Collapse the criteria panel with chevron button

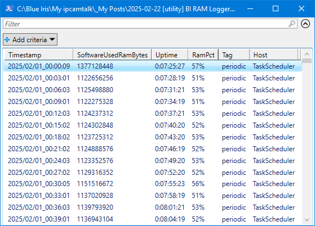coord(305,24)
